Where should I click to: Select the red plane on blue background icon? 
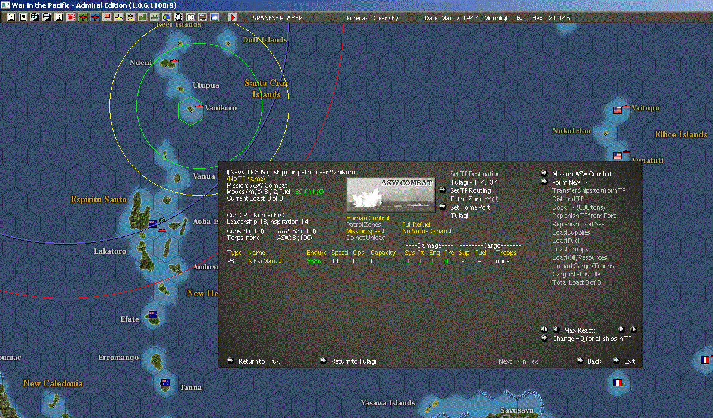[95, 17]
